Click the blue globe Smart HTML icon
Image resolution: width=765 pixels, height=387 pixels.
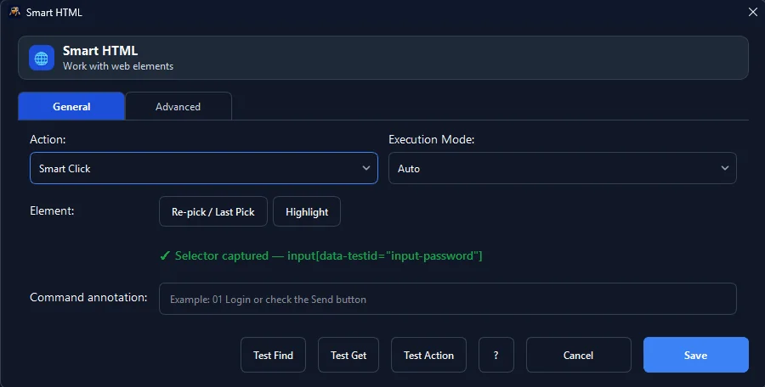pyautogui.click(x=42, y=58)
